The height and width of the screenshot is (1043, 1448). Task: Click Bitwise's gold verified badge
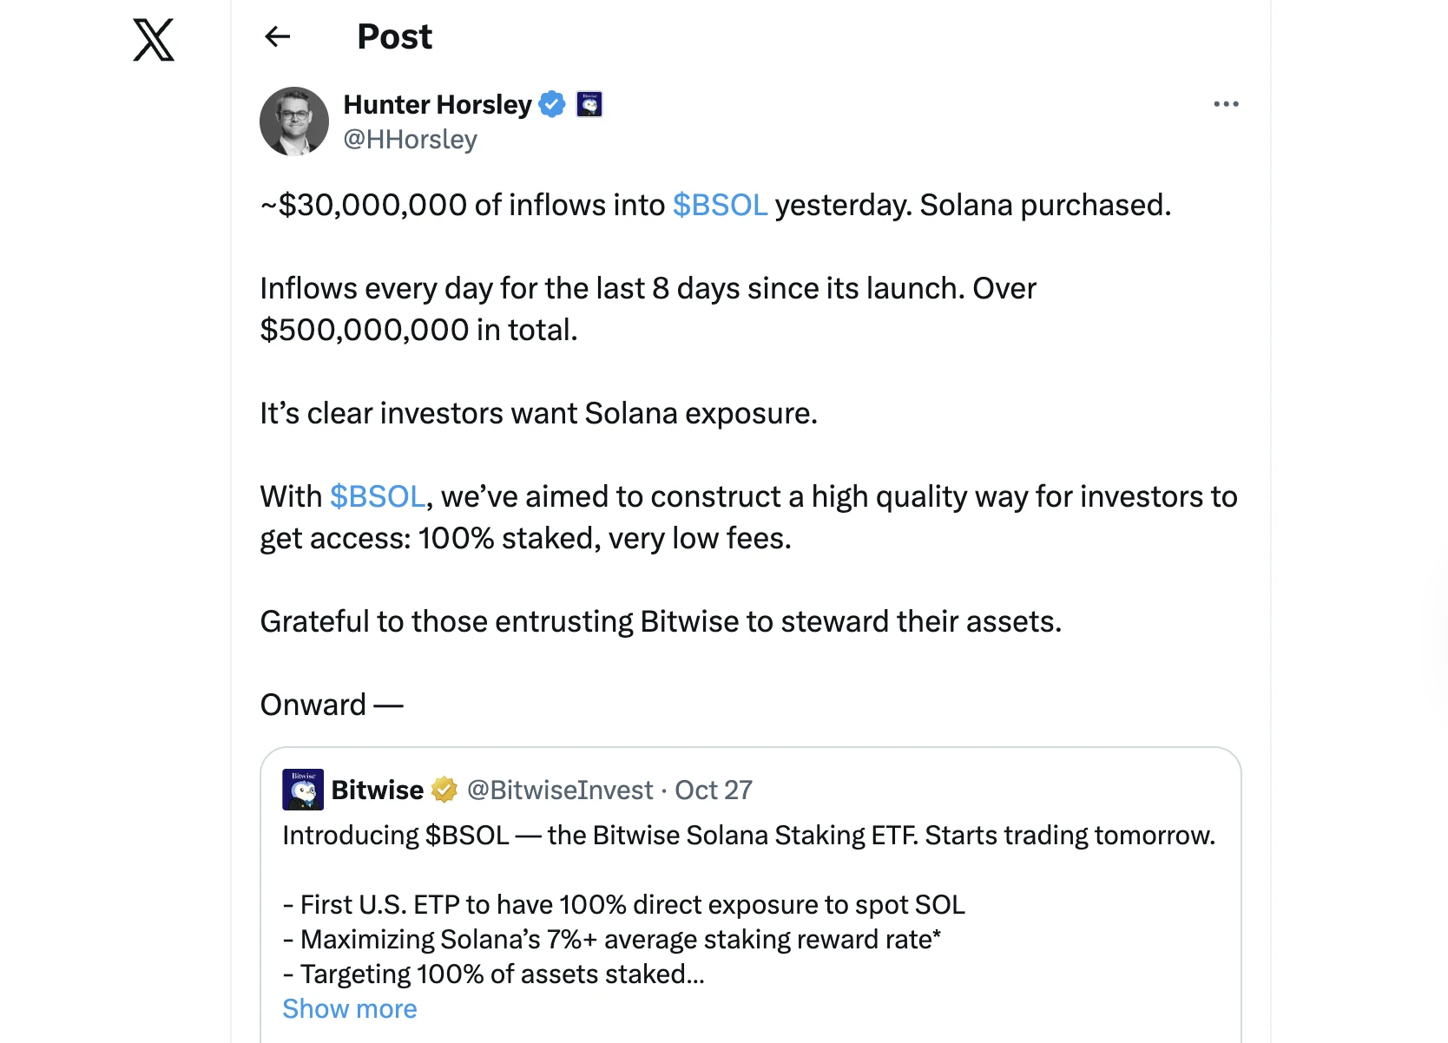444,790
